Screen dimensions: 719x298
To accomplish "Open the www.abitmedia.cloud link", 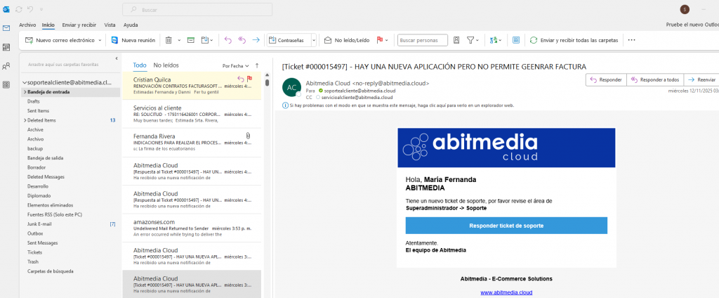I will tap(506, 292).
